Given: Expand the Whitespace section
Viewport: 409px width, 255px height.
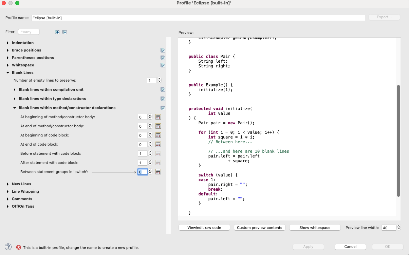Looking at the screenshot, I should click(x=8, y=65).
